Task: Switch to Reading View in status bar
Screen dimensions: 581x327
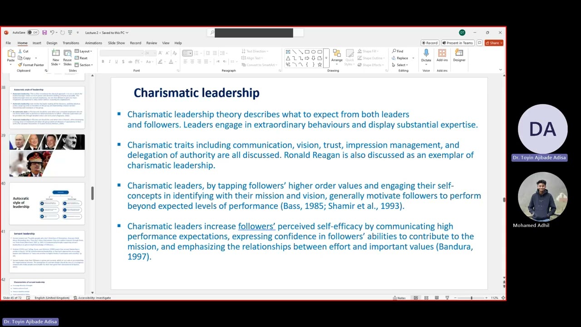Action: [x=437, y=298]
